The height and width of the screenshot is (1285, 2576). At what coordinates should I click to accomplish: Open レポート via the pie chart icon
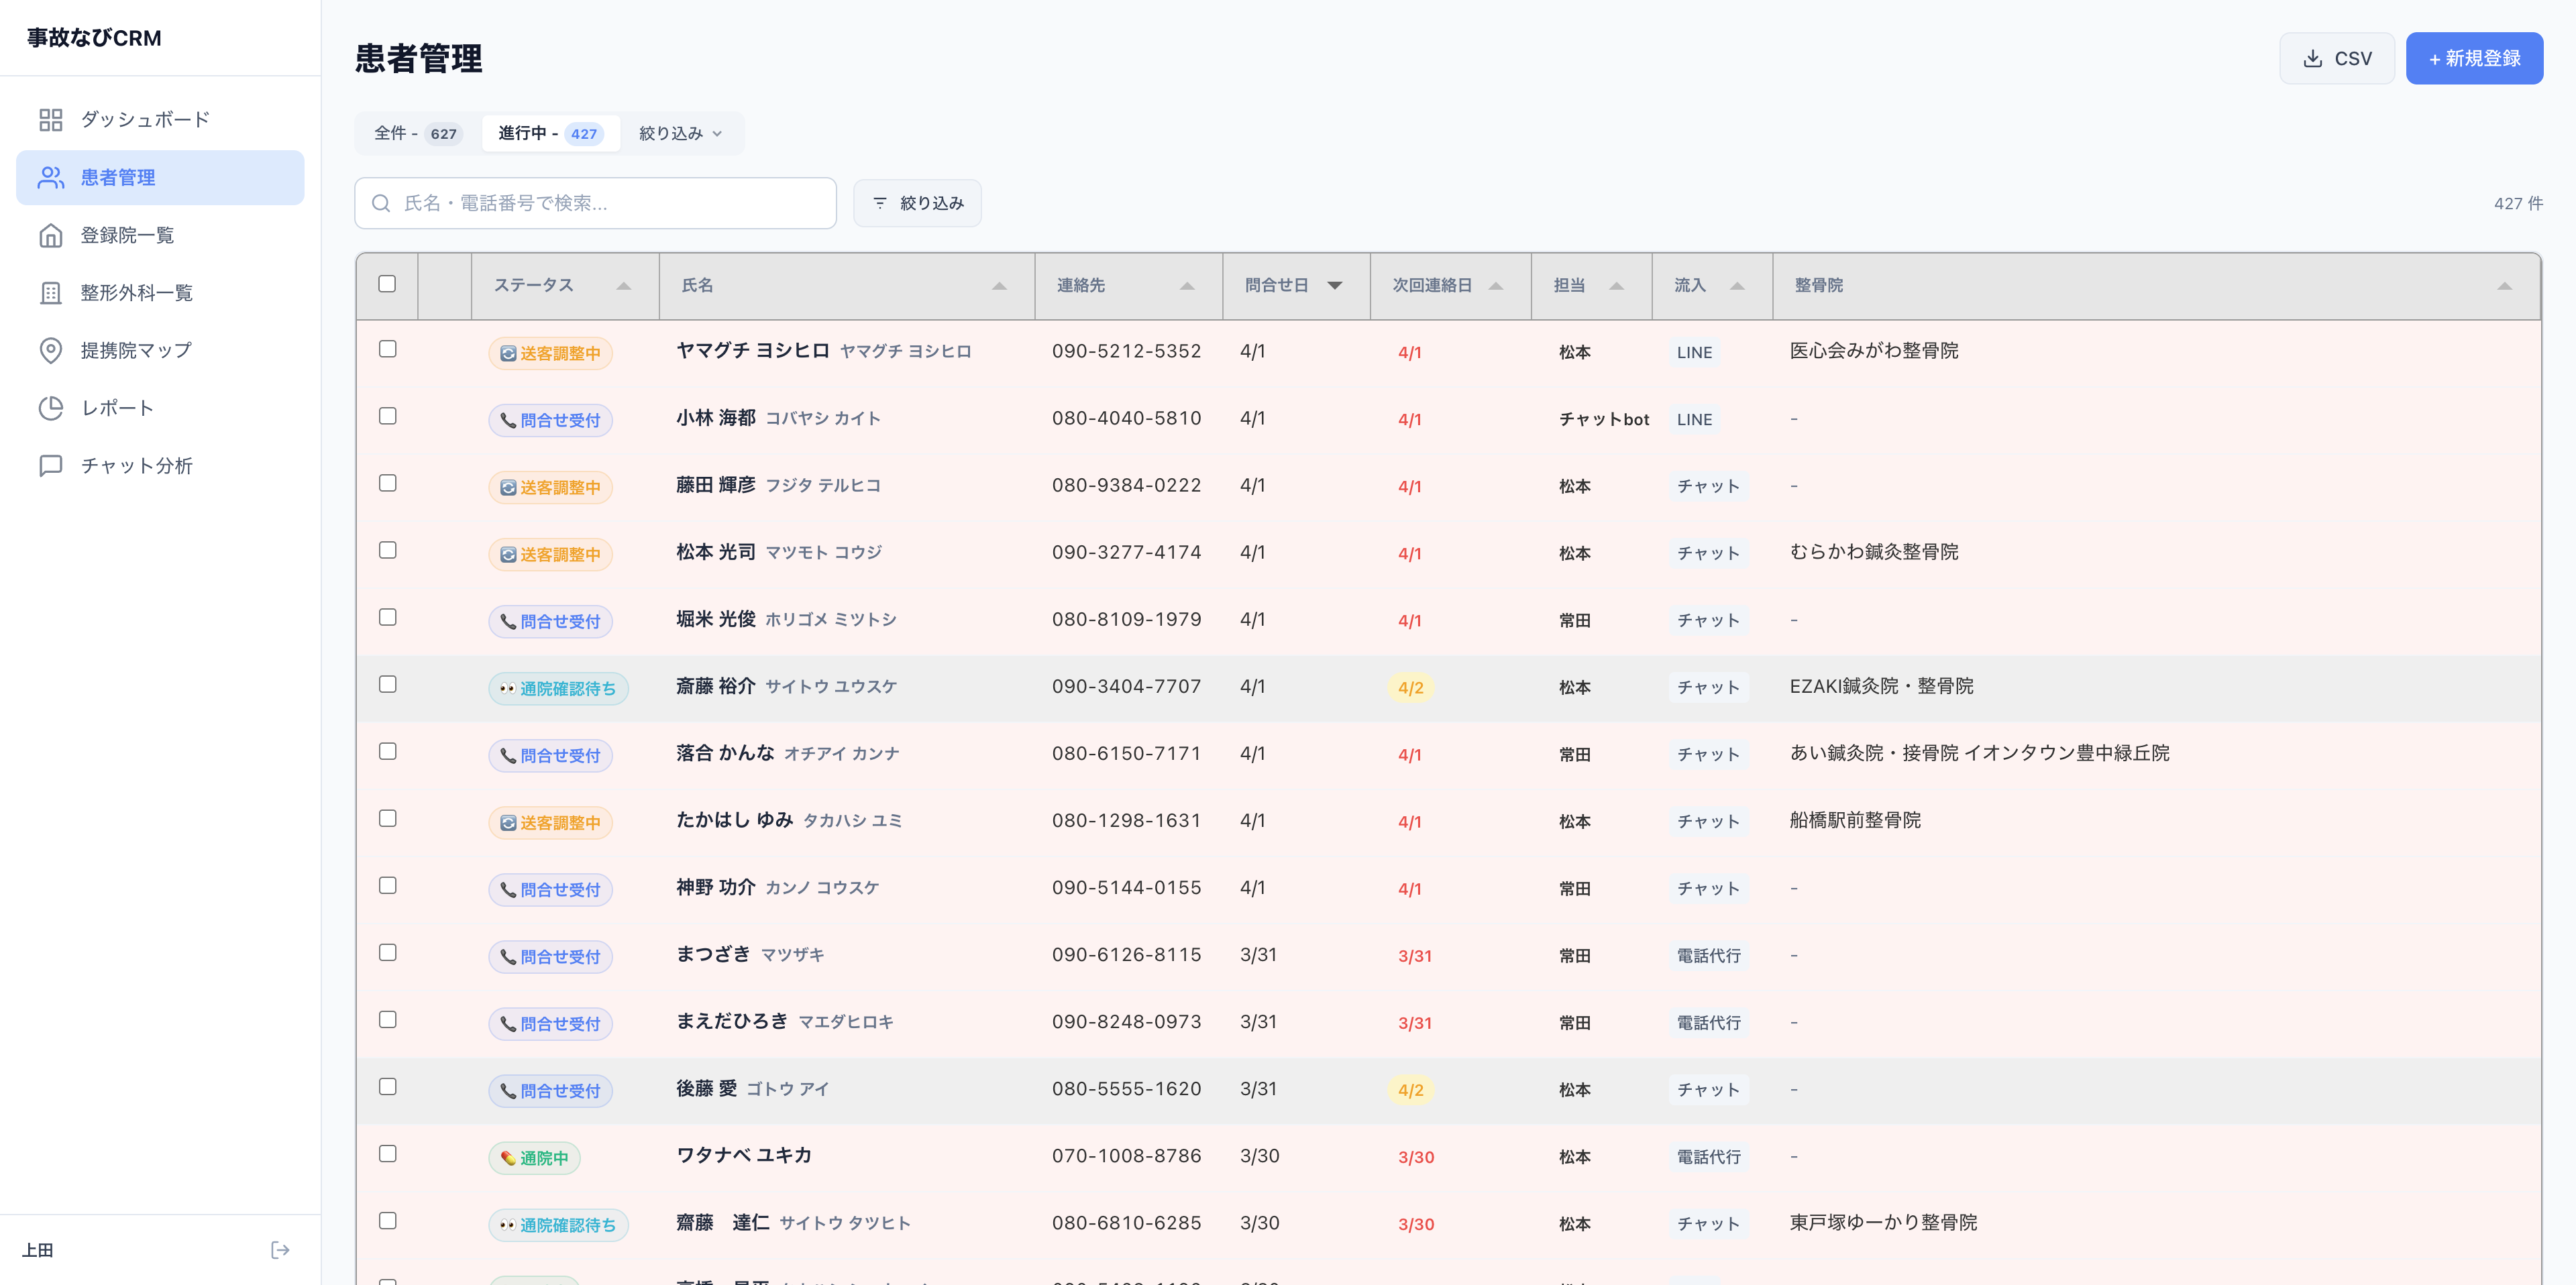coord(52,407)
